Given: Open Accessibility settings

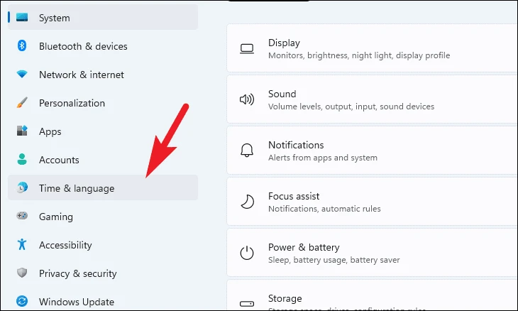Looking at the screenshot, I should [x=103, y=244].
